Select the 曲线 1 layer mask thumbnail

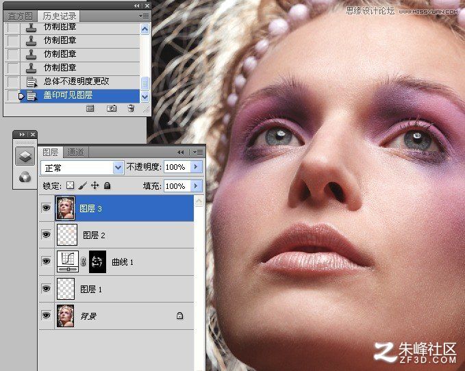tap(97, 261)
